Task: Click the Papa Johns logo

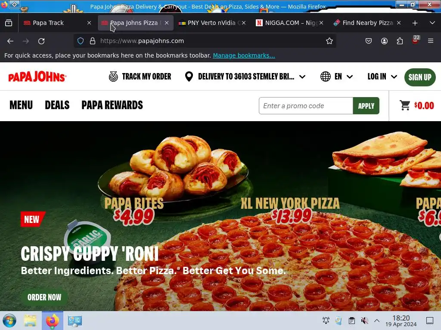Action: (37, 76)
